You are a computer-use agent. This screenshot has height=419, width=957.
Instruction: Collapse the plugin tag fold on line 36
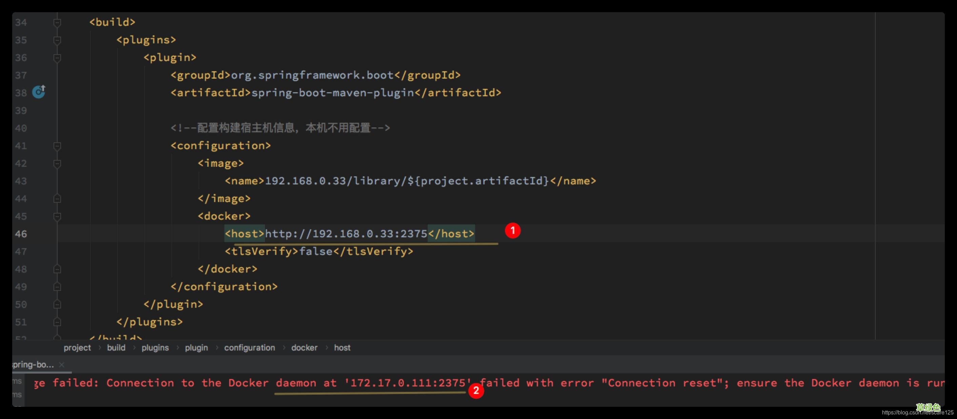(57, 58)
